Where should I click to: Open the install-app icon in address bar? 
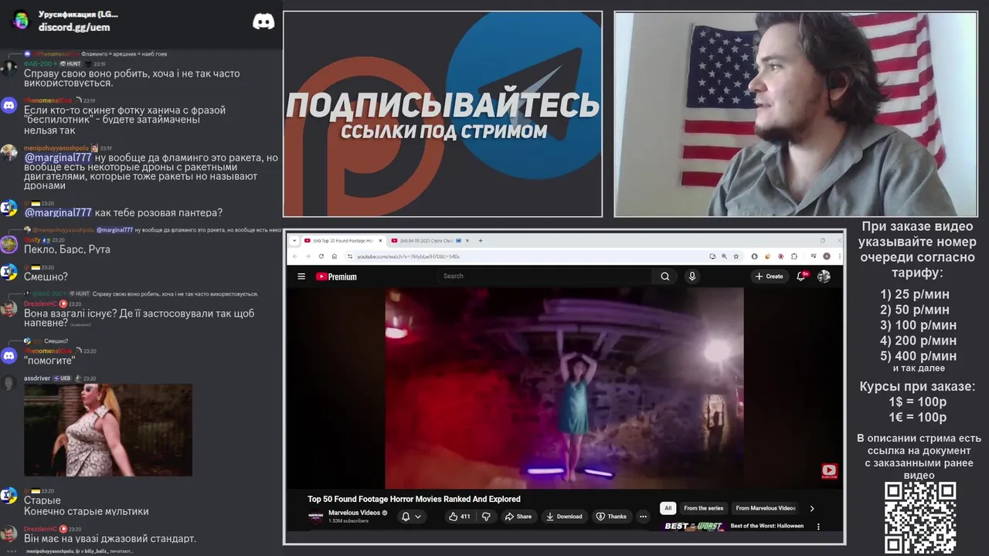pyautogui.click(x=712, y=256)
